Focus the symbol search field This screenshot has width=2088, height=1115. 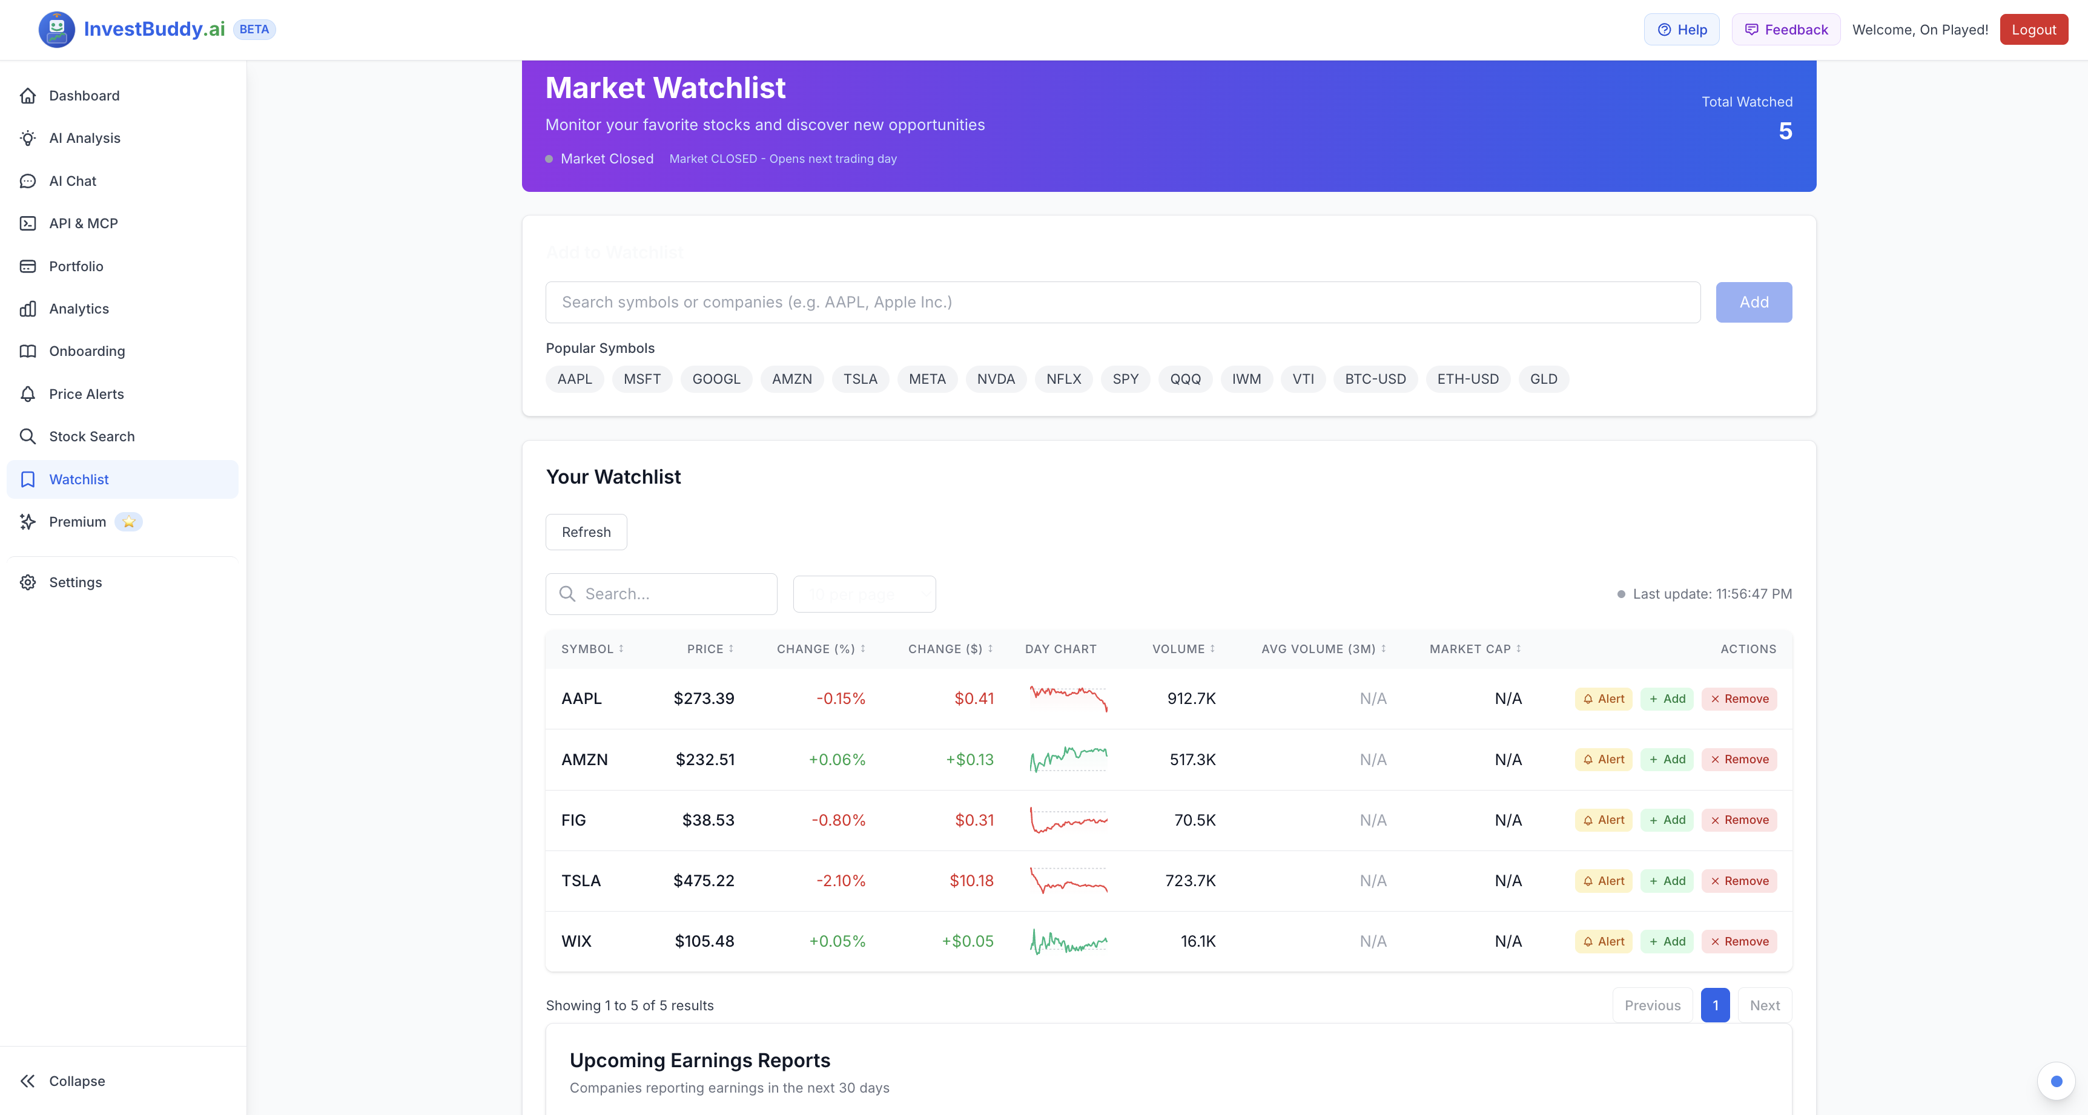click(x=1123, y=302)
